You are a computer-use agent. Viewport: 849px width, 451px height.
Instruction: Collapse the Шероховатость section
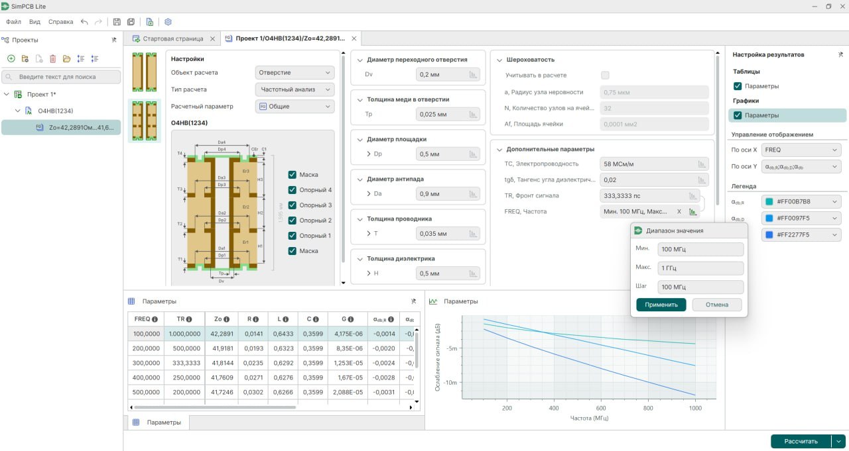[x=499, y=60]
